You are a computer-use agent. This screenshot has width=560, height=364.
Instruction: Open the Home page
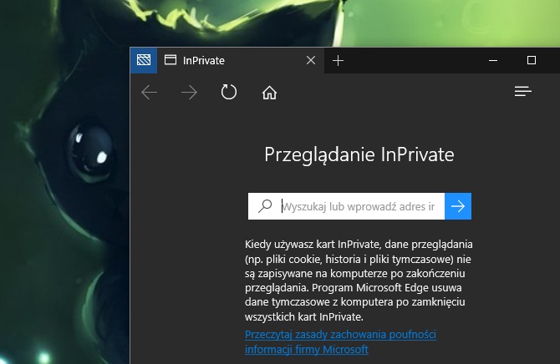[x=269, y=92]
